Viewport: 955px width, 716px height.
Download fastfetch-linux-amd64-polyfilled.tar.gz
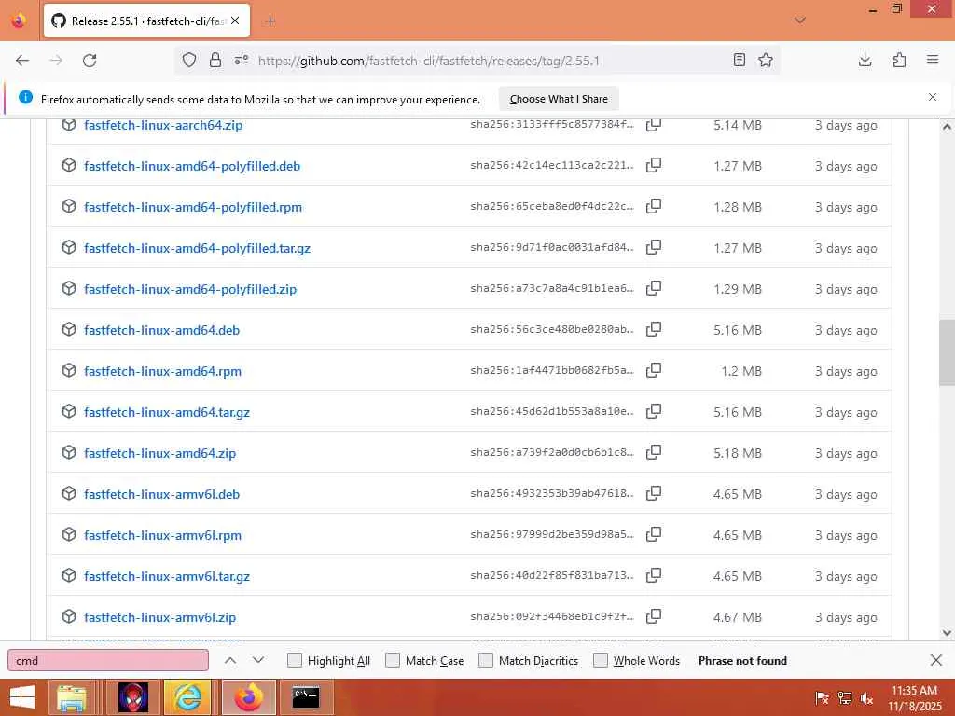198,248
